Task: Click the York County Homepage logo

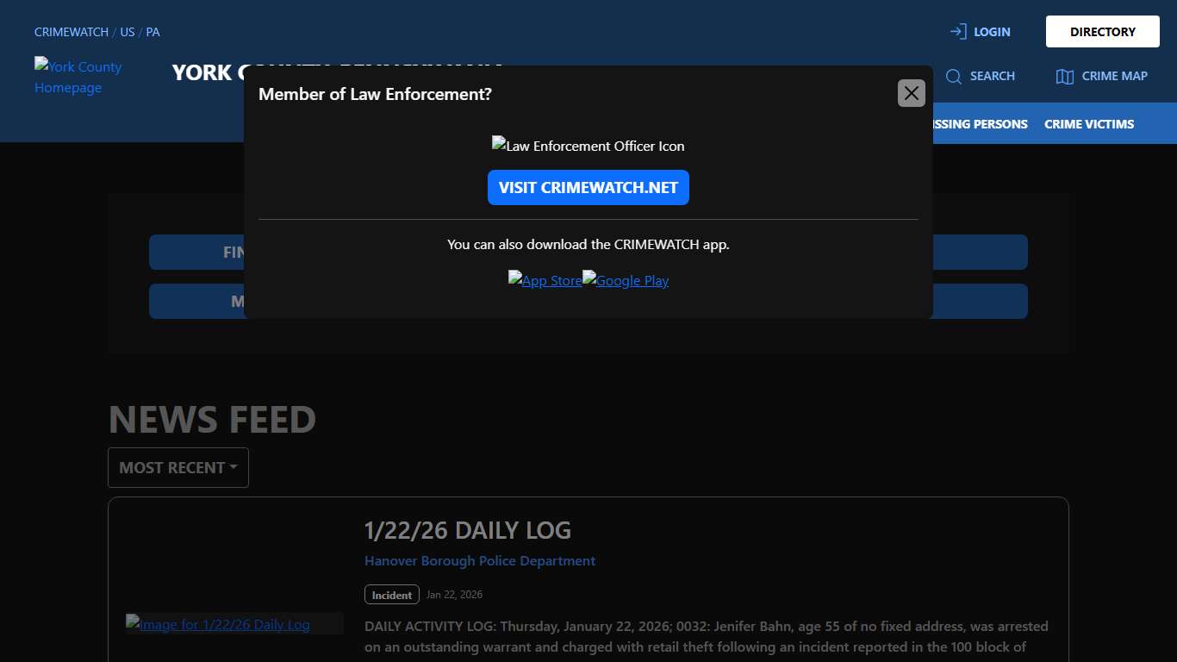Action: click(78, 77)
